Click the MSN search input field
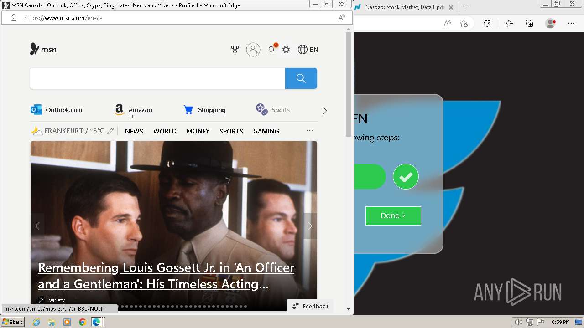584x328 pixels. click(x=157, y=78)
